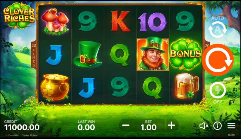This screenshot has width=241, height=139.
Task: Click the beer mug symbol
Action: click(x=186, y=86)
